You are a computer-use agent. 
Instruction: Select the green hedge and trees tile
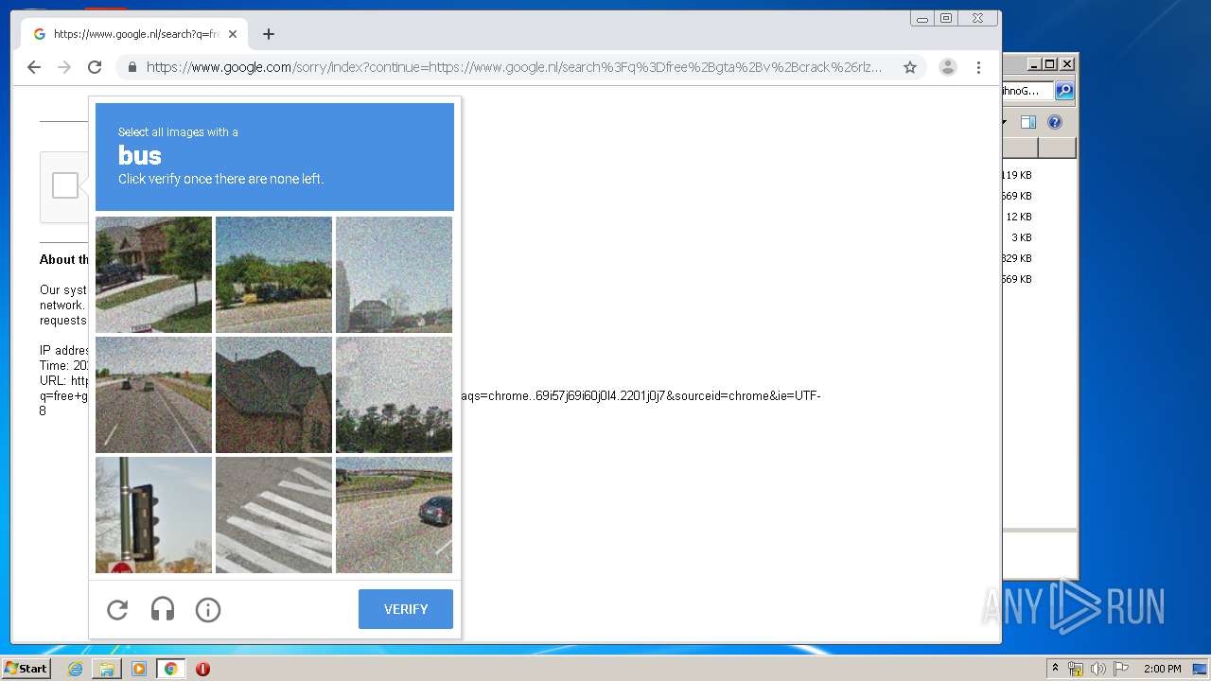(273, 274)
